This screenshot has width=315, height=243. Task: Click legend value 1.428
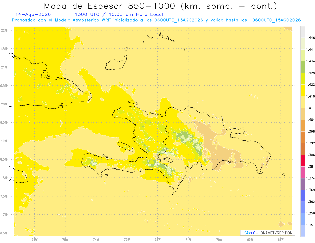[311, 73]
